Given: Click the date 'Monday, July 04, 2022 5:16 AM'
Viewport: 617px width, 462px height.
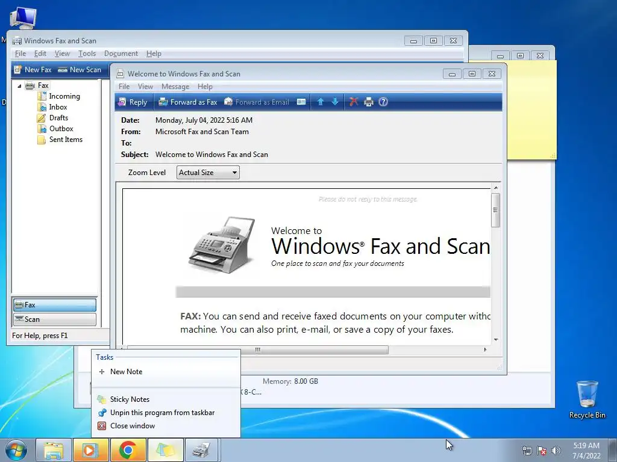Looking at the screenshot, I should 204,120.
